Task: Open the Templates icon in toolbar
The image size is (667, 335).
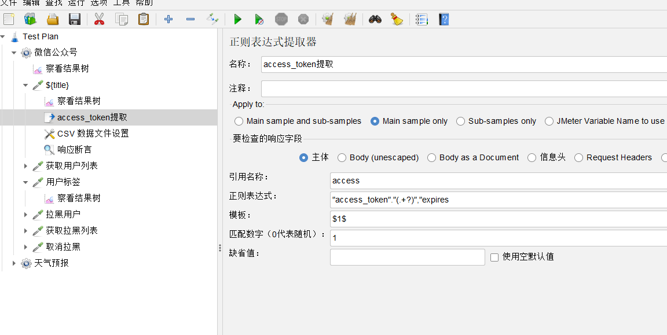Action: click(x=30, y=19)
